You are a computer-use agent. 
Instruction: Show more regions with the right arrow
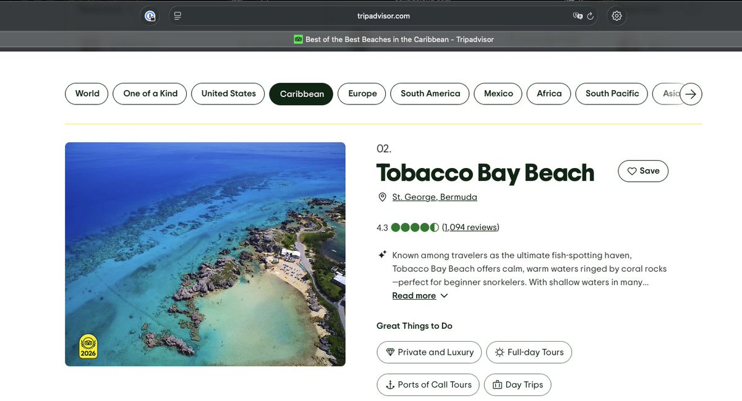point(691,94)
